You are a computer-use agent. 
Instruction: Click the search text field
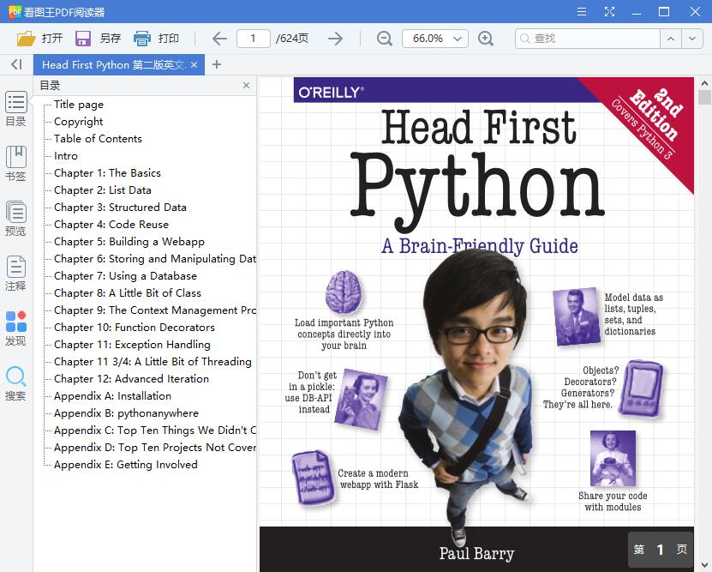tap(587, 39)
